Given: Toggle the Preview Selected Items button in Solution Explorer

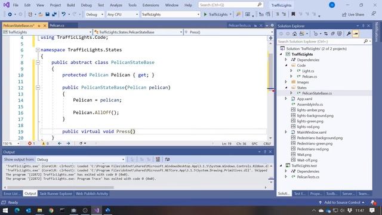Looking at the screenshot, I should [x=356, y=34].
